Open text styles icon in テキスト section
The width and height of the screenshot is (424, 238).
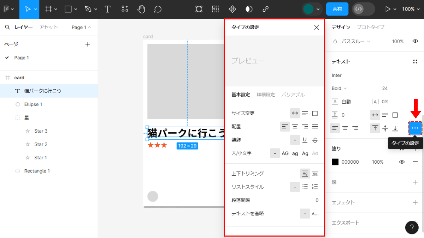coord(415,61)
